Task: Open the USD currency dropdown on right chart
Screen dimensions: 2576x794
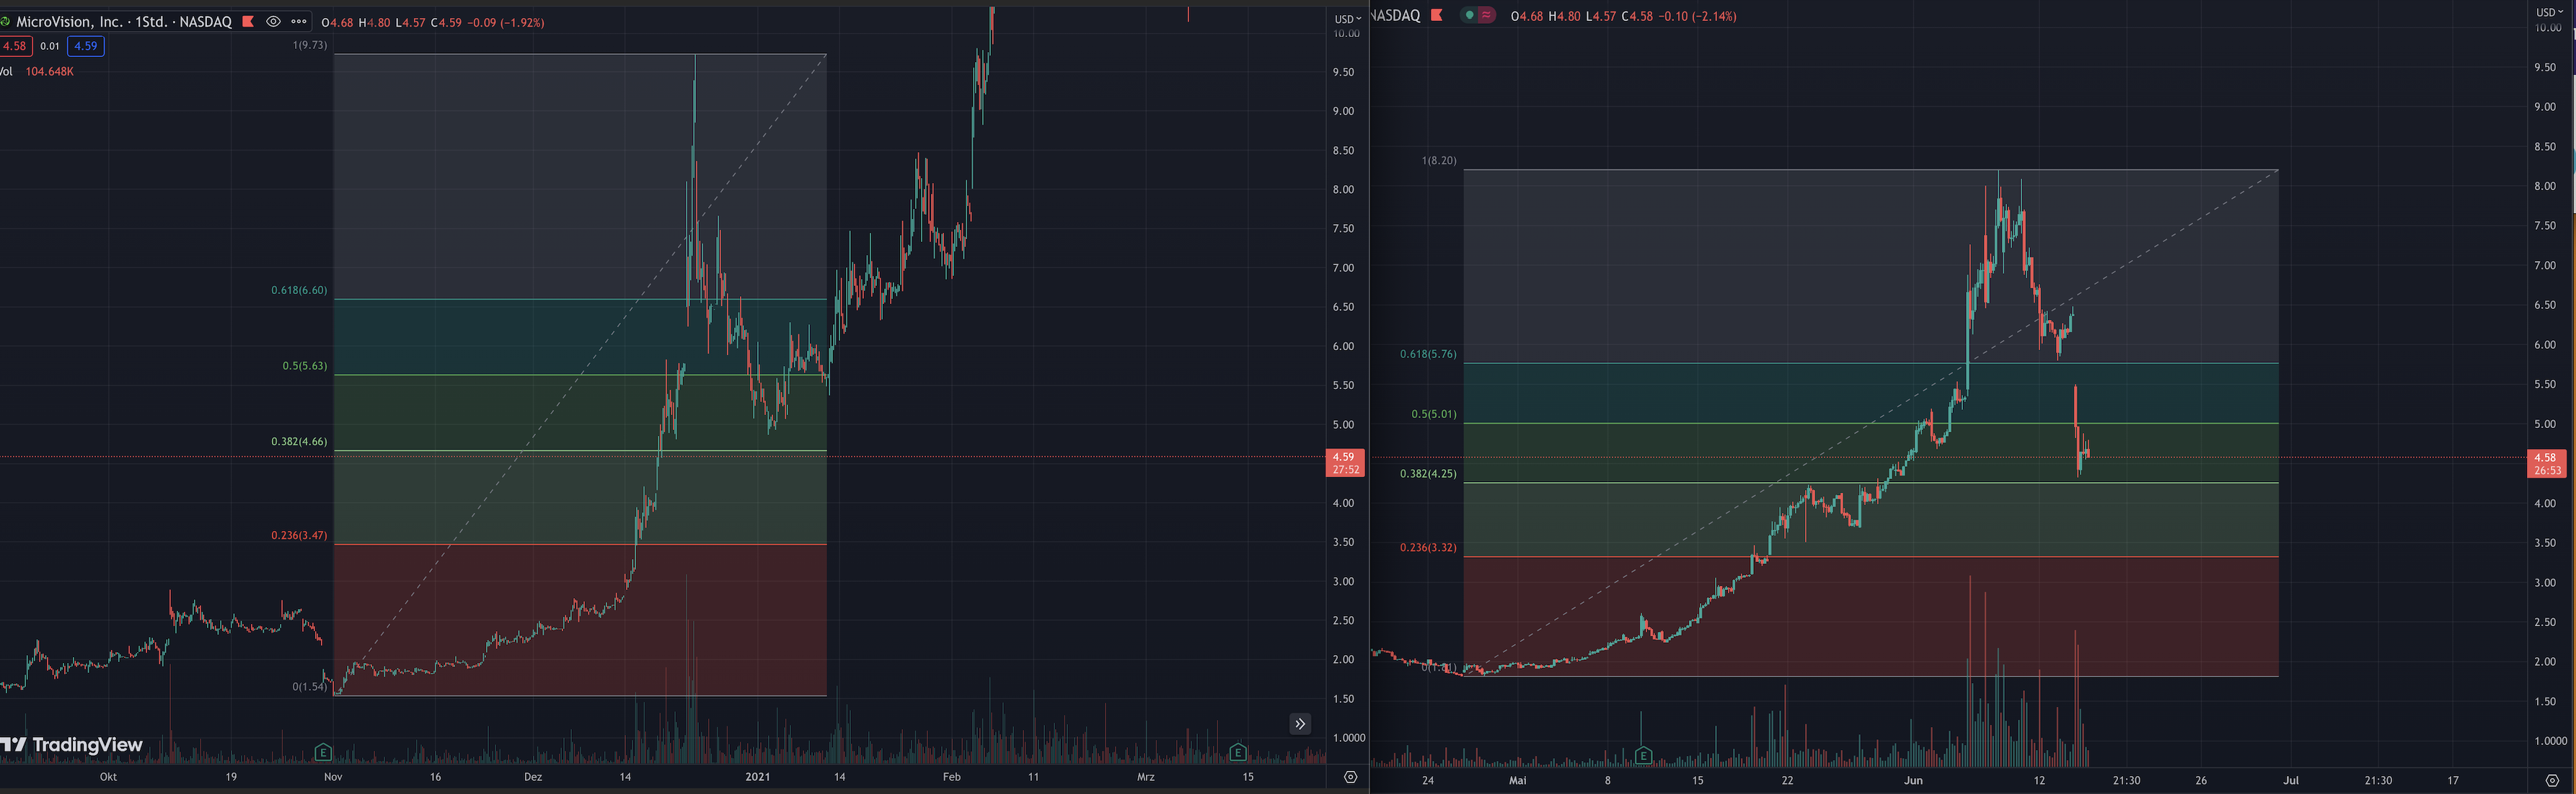Action: tap(2550, 12)
